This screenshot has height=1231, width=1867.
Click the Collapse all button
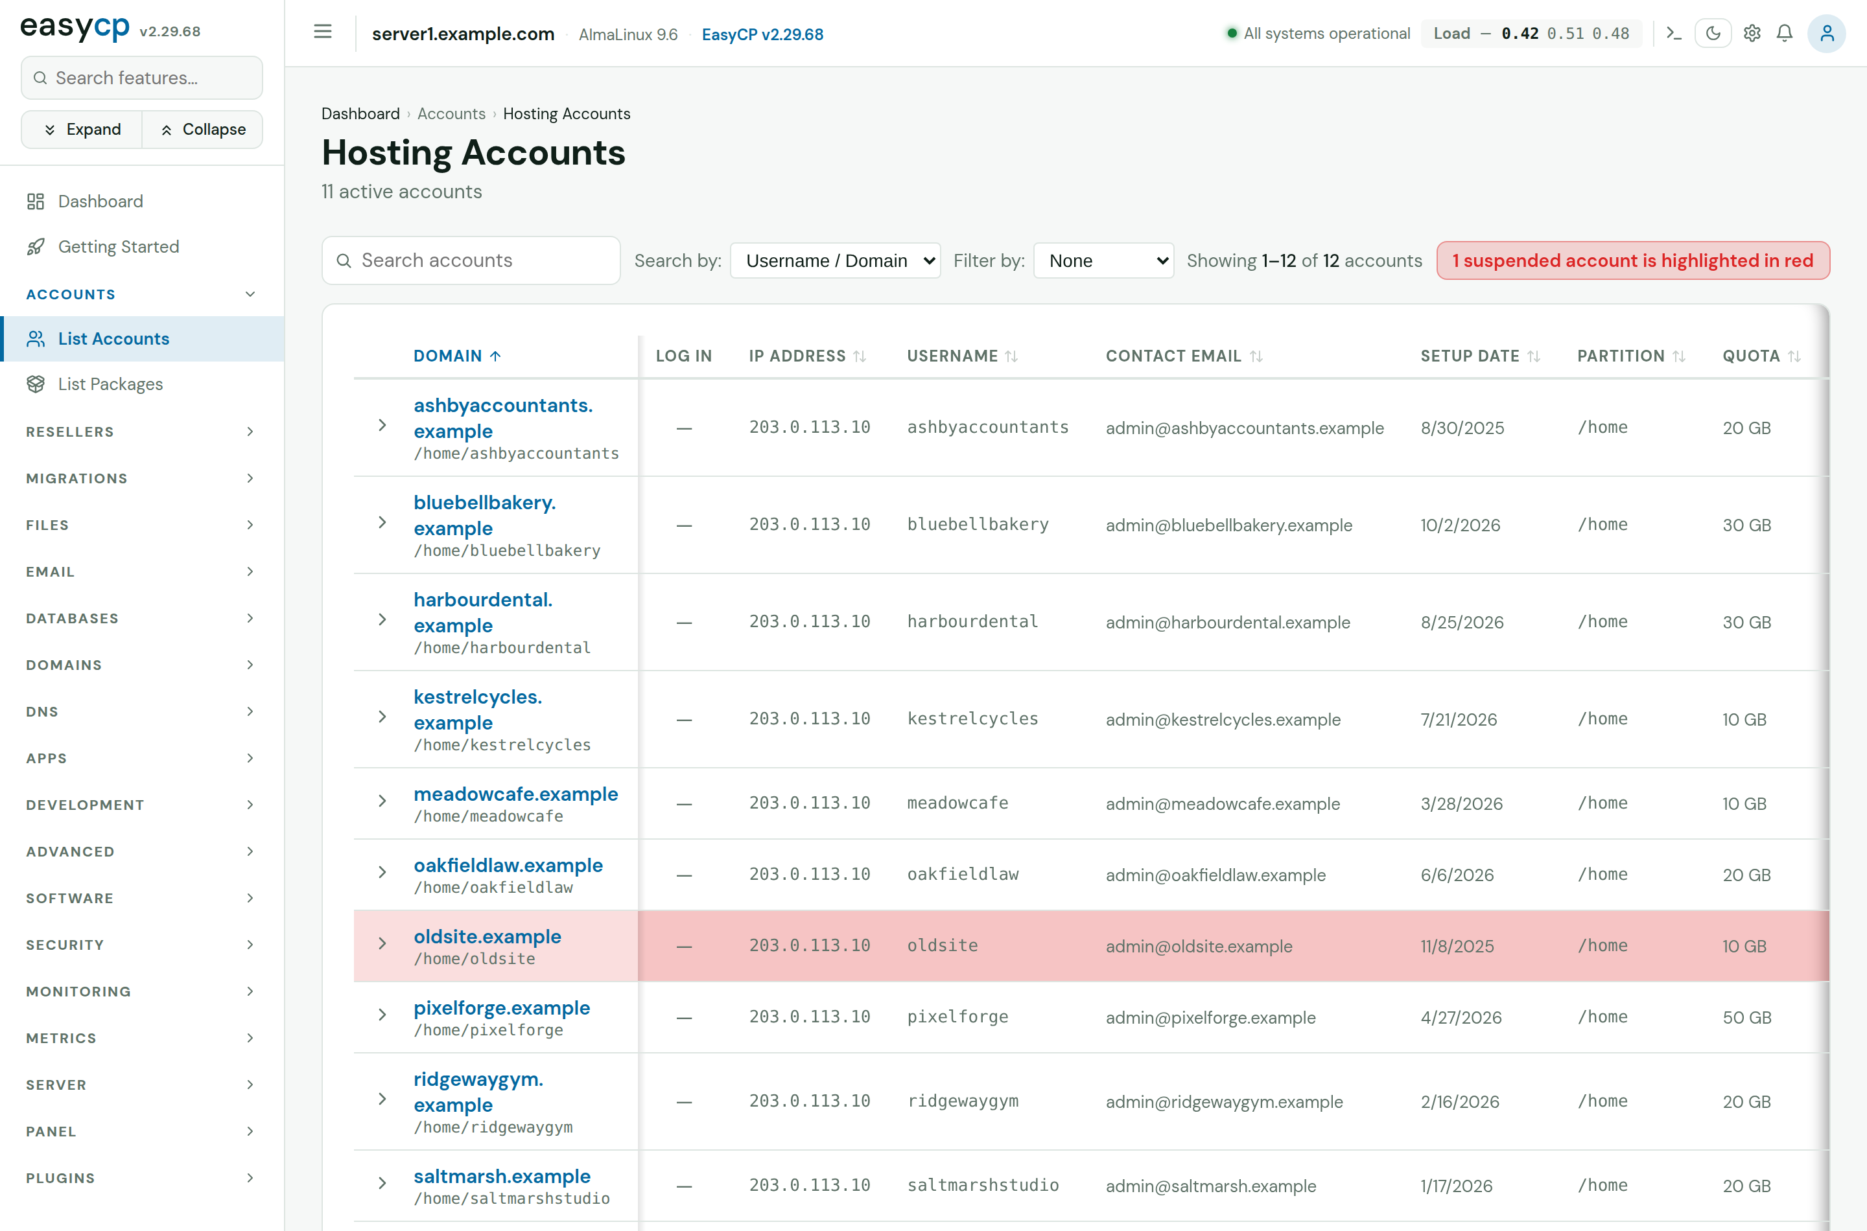[x=203, y=130]
